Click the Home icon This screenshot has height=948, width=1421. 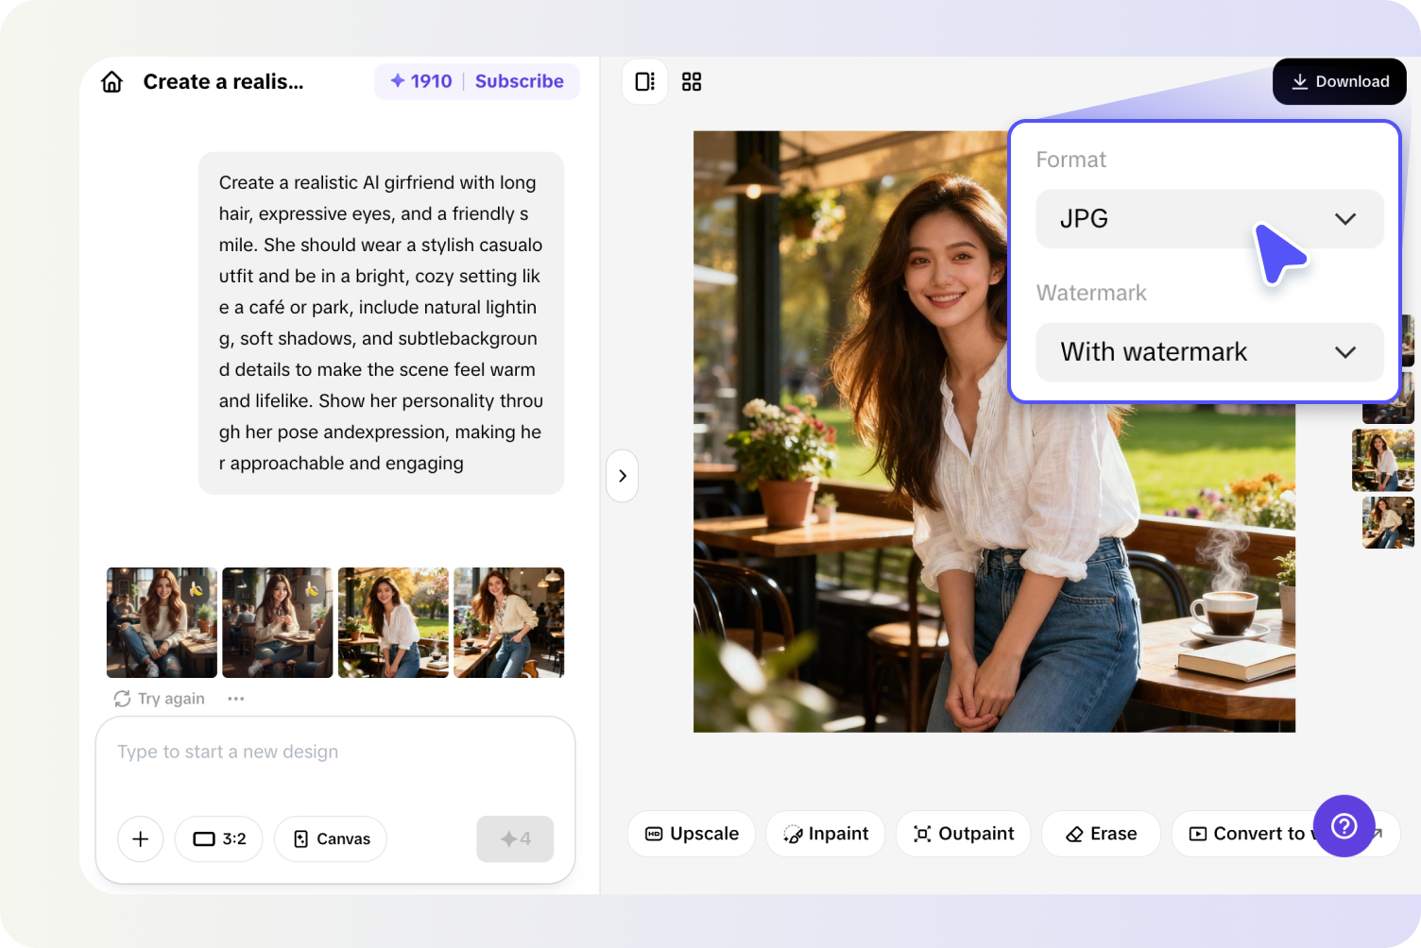point(111,81)
